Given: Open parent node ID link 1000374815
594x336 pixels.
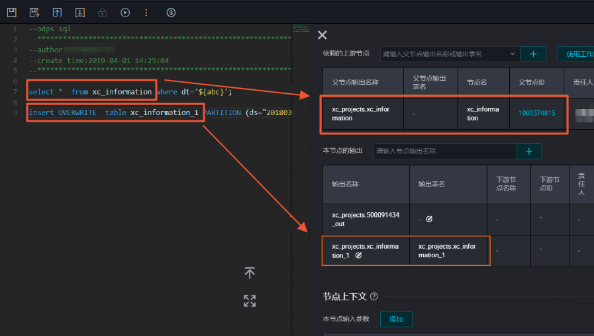Looking at the screenshot, I should pyautogui.click(x=537, y=113).
